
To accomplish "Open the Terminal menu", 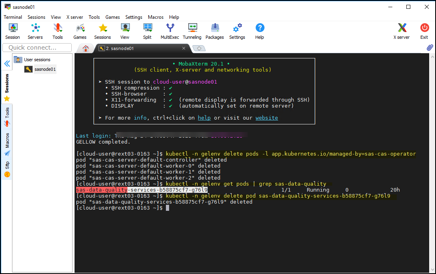I will click(13, 17).
